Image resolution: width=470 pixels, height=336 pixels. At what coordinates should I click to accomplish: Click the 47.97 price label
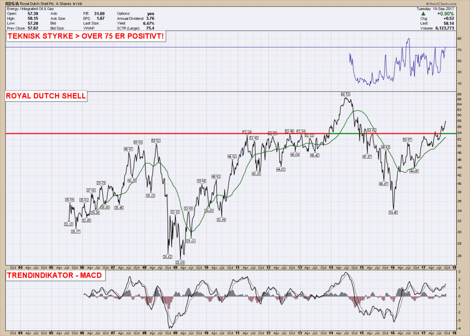367,157
